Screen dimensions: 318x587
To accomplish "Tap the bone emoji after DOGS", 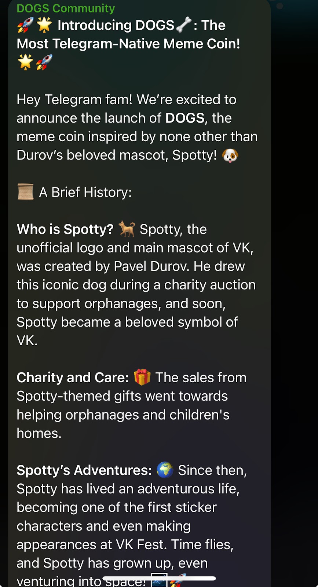I will pos(183,25).
